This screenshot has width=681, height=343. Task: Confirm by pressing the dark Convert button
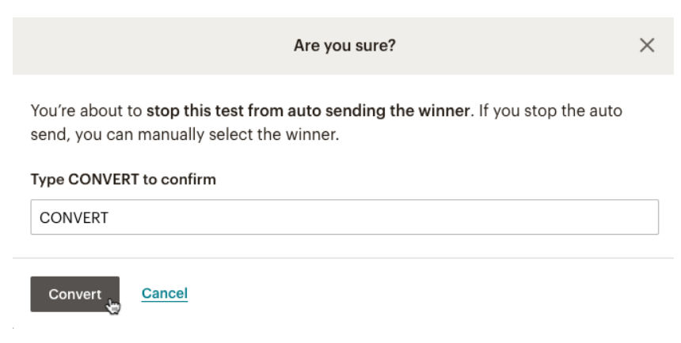point(74,294)
